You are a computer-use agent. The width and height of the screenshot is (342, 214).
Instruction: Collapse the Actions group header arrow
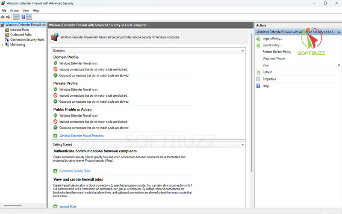tap(339, 32)
